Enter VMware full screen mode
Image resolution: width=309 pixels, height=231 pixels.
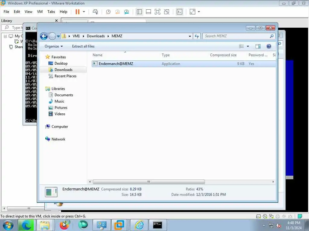tap(158, 12)
